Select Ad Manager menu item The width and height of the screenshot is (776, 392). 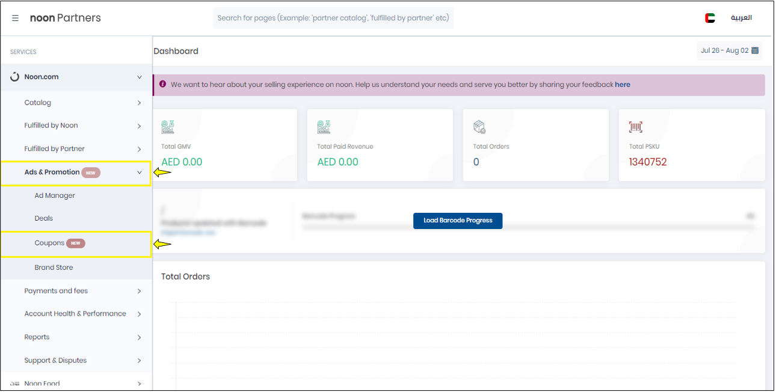tap(55, 196)
